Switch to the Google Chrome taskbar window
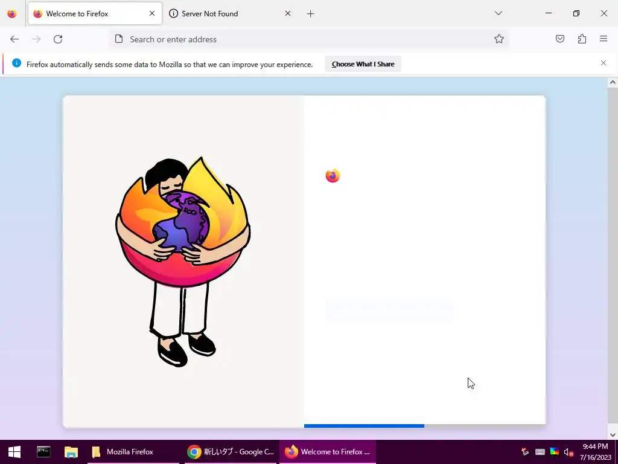Viewport: 618px width, 464px height. (x=231, y=452)
